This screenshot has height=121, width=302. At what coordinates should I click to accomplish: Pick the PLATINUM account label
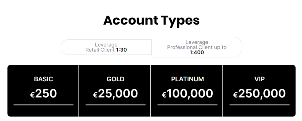click(x=187, y=79)
